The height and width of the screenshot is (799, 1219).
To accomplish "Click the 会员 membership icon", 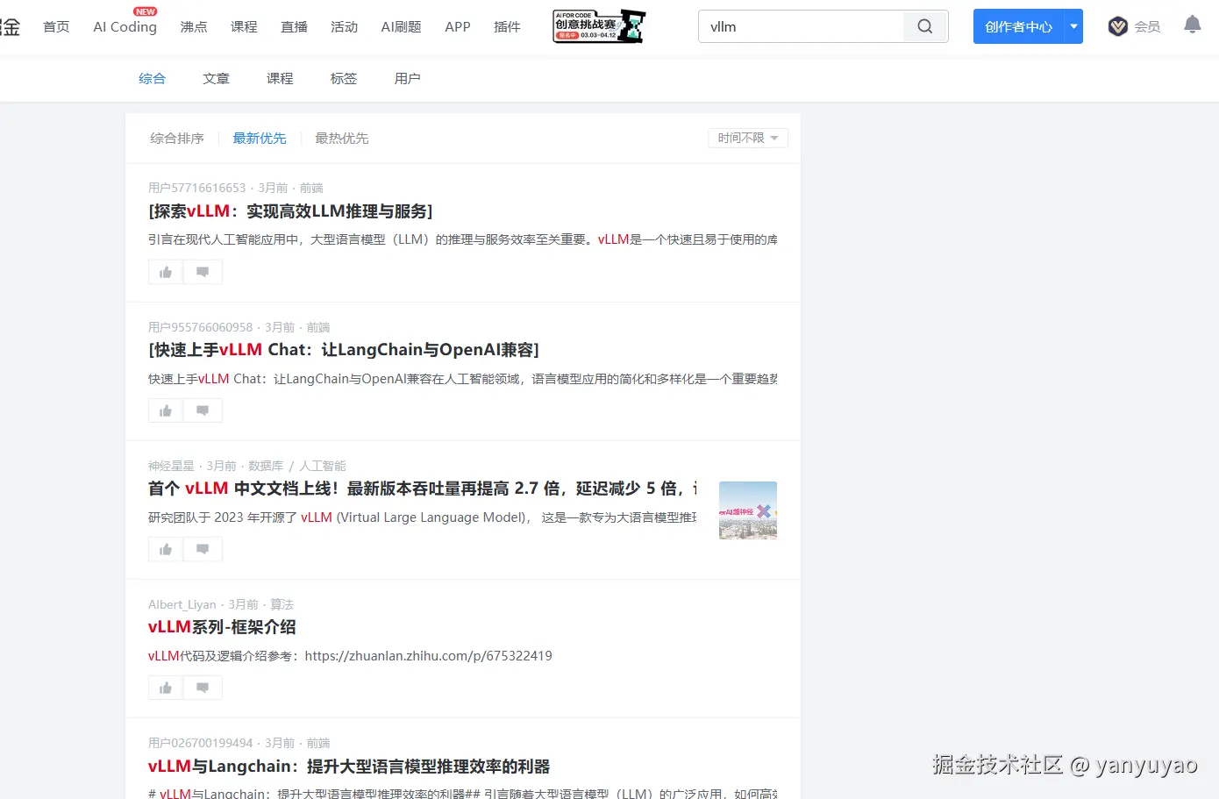I will pos(1117,26).
